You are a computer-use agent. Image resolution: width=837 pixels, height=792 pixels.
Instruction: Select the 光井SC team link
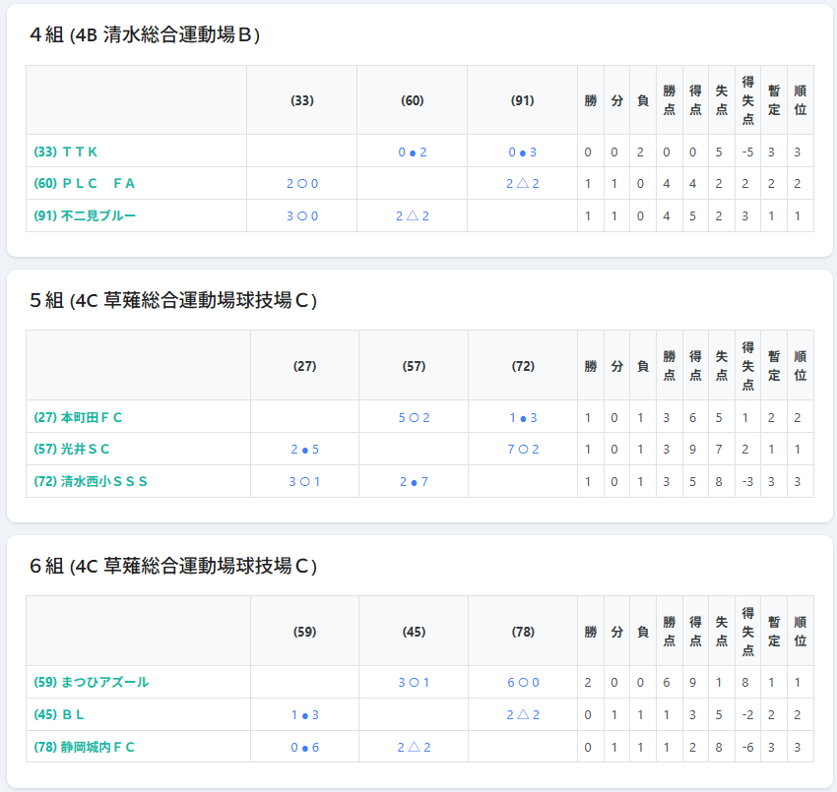(72, 450)
